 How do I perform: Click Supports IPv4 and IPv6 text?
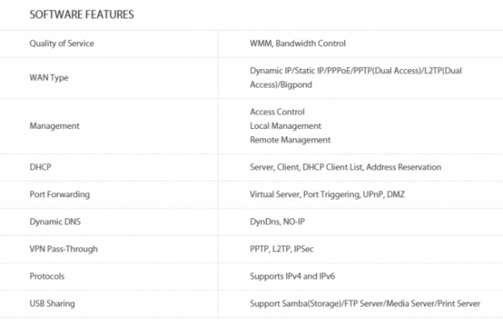292,277
